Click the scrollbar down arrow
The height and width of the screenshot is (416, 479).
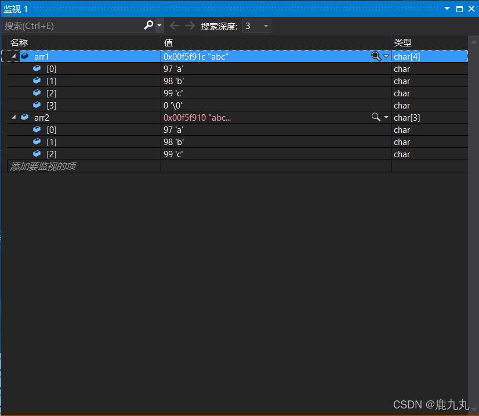pos(474,410)
